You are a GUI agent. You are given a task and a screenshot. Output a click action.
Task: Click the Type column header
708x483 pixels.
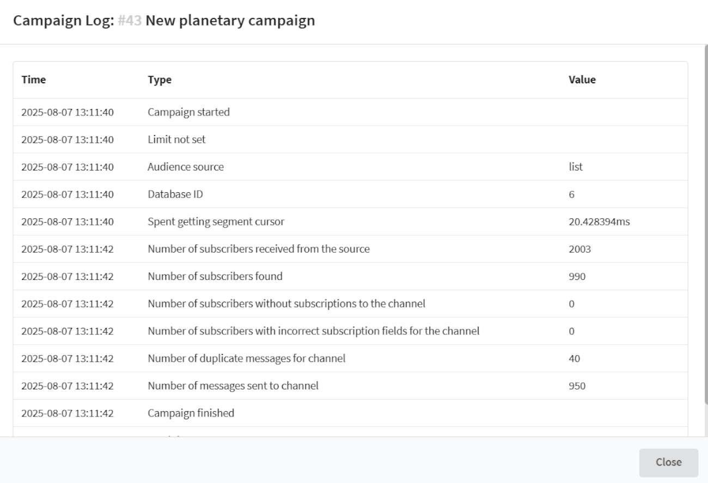160,80
